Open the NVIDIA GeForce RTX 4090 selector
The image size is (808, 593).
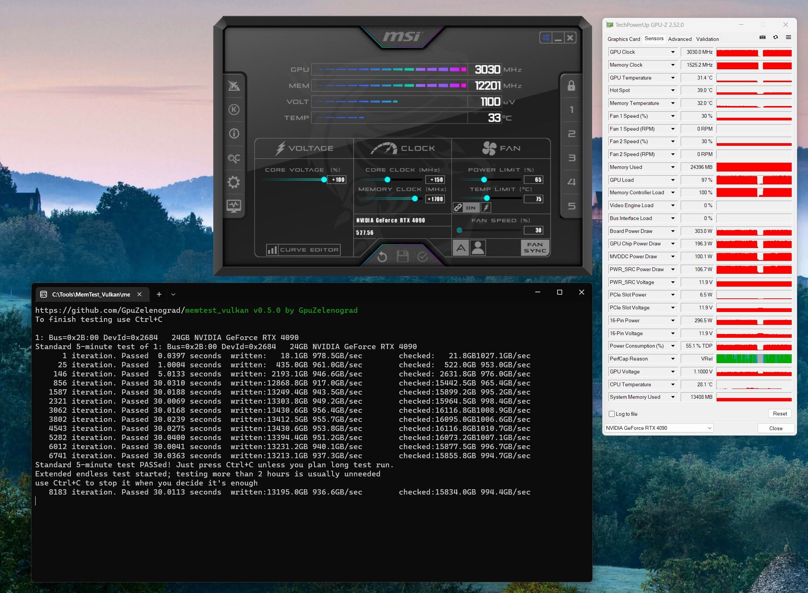(x=659, y=428)
